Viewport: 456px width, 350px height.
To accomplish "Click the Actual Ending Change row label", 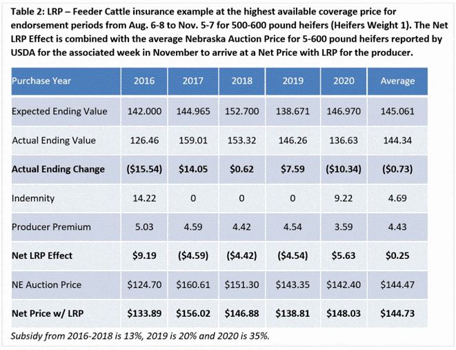I will tap(59, 169).
